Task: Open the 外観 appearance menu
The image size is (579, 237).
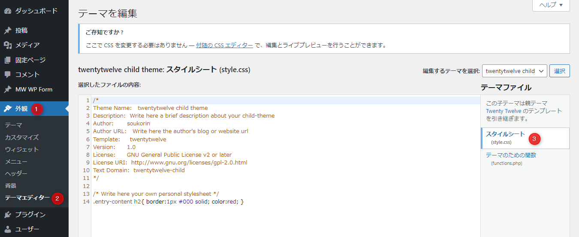Action: point(21,109)
